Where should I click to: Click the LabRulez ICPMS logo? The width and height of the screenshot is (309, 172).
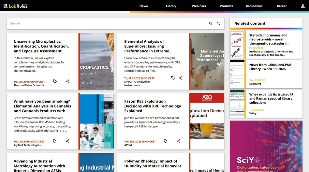coord(15,6)
